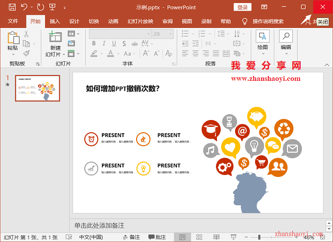Click the Cut scissors icon

tap(26, 34)
